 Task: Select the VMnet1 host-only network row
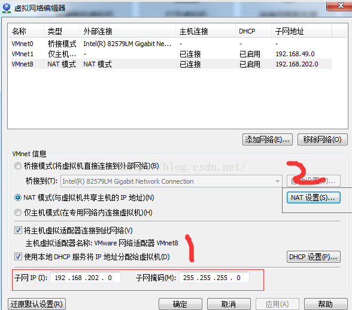point(171,54)
